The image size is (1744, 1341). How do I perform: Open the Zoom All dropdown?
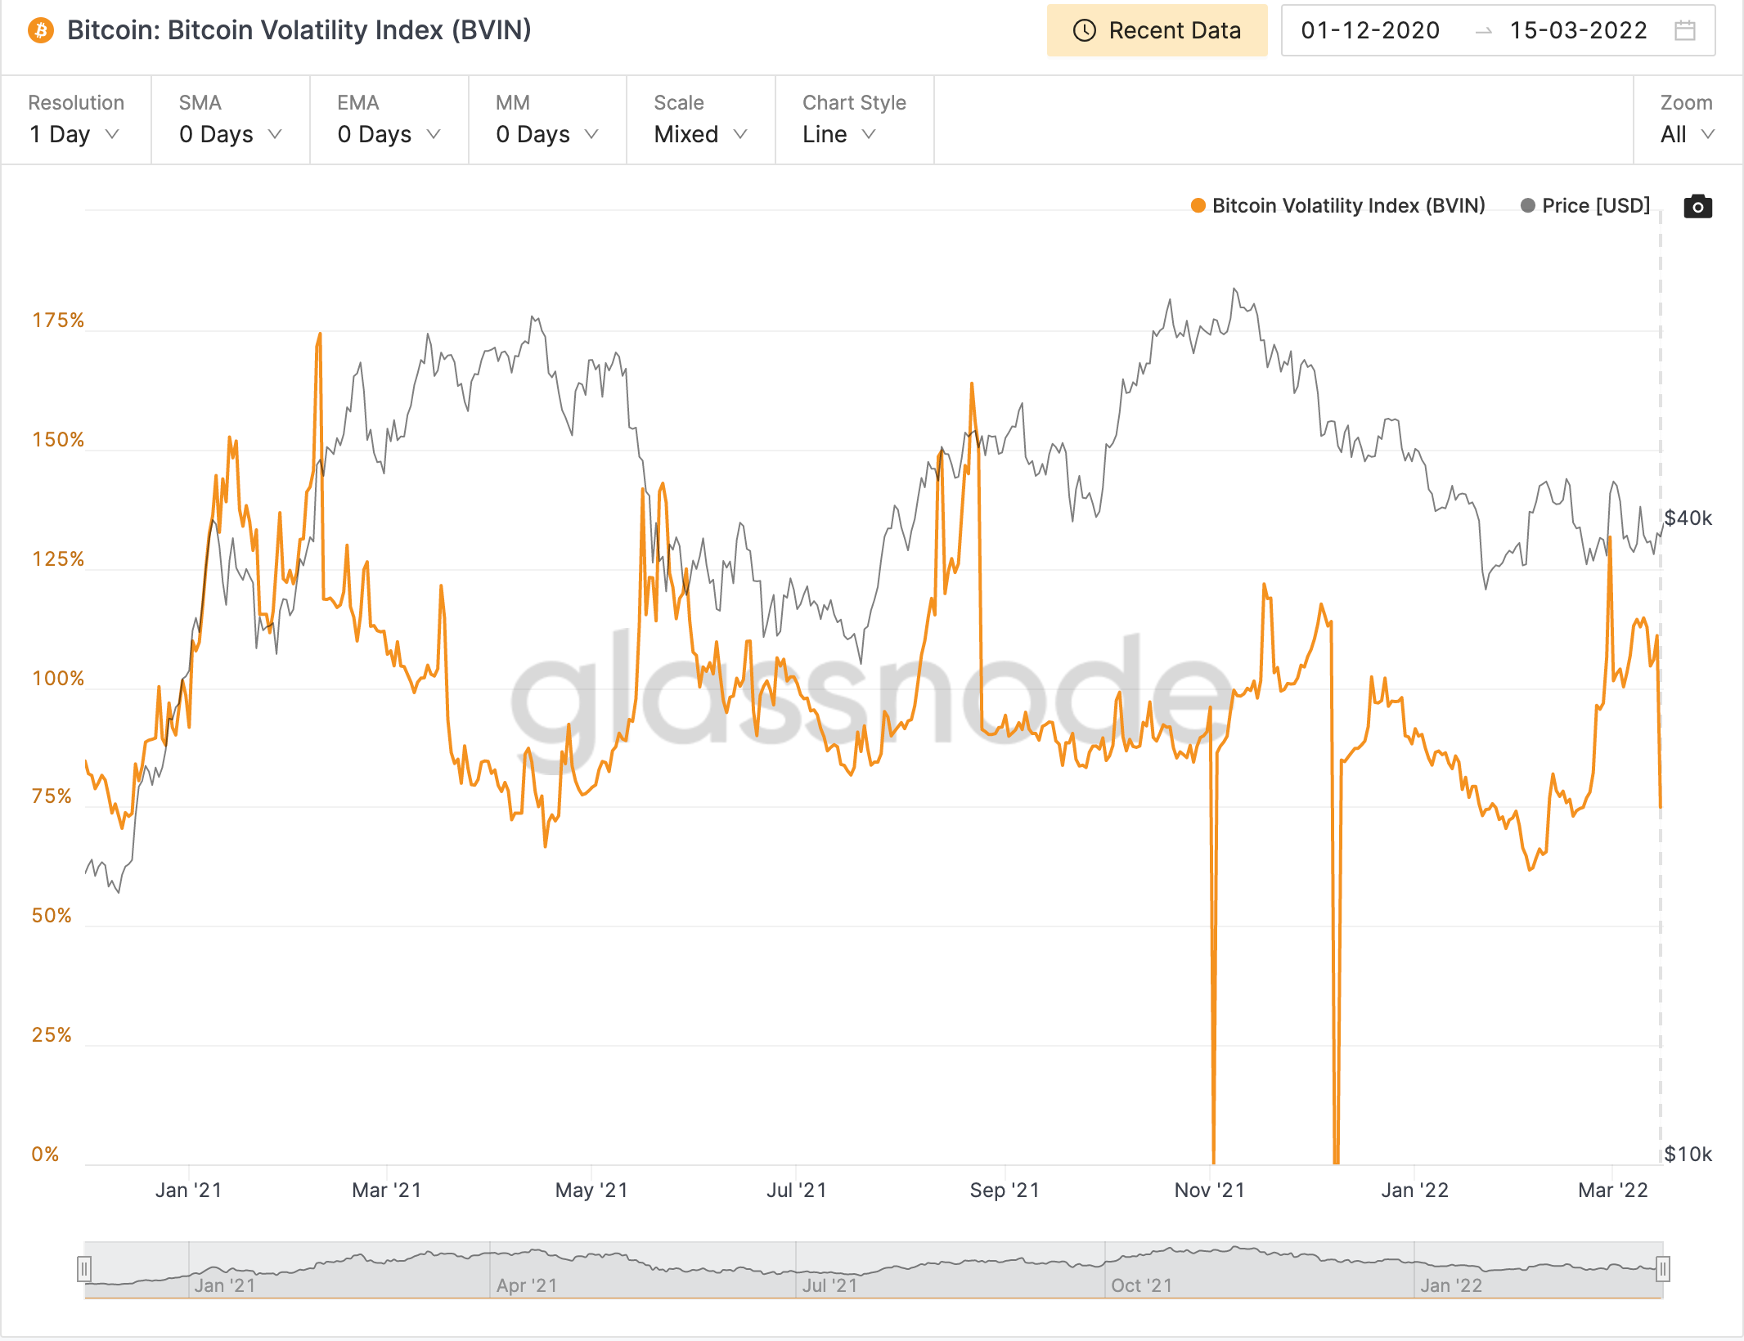pyautogui.click(x=1687, y=120)
